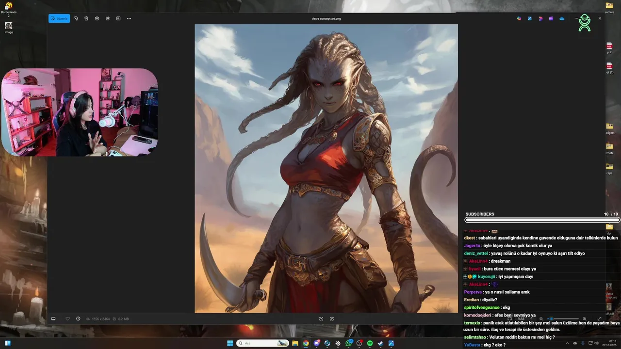This screenshot has height=349, width=621.
Task: Click the vissra concept art.png title
Action: coord(326,18)
